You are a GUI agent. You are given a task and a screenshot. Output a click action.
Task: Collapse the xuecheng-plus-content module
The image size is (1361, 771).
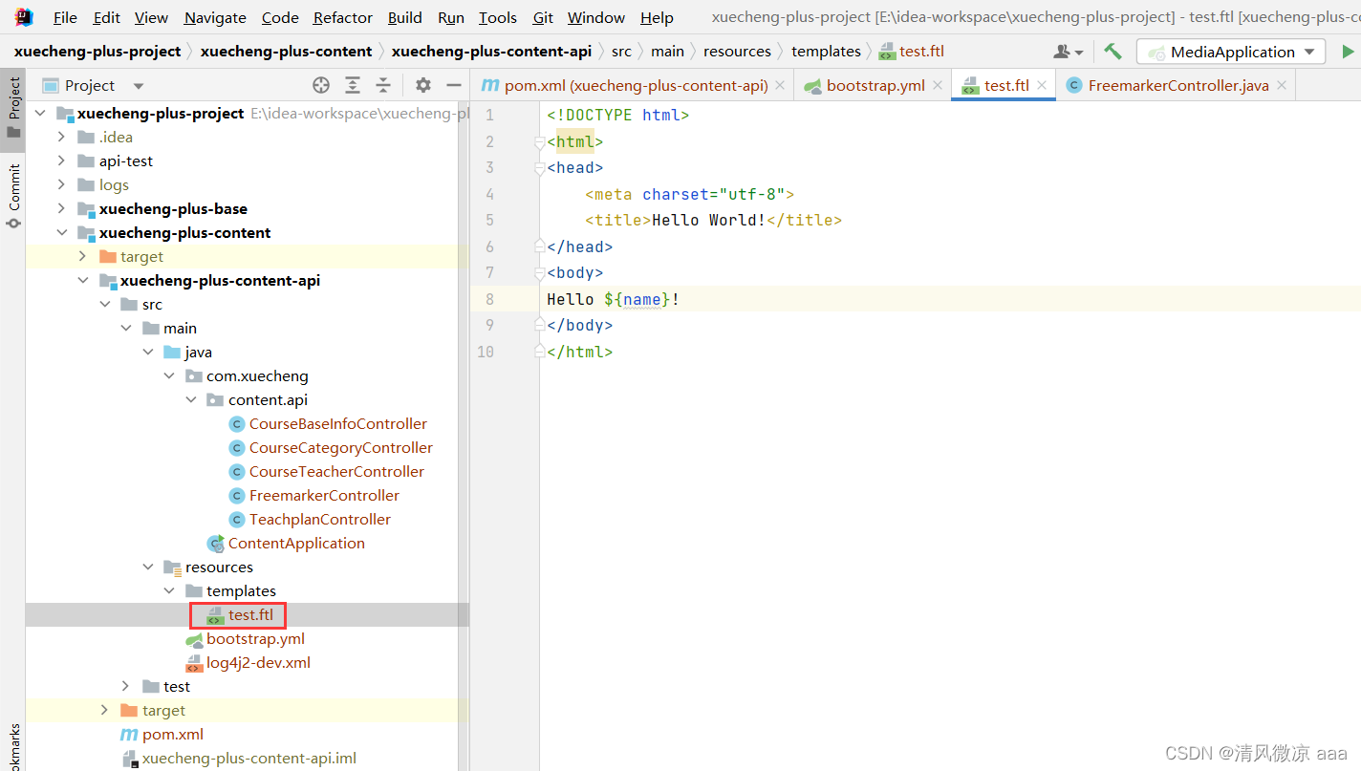(62, 233)
